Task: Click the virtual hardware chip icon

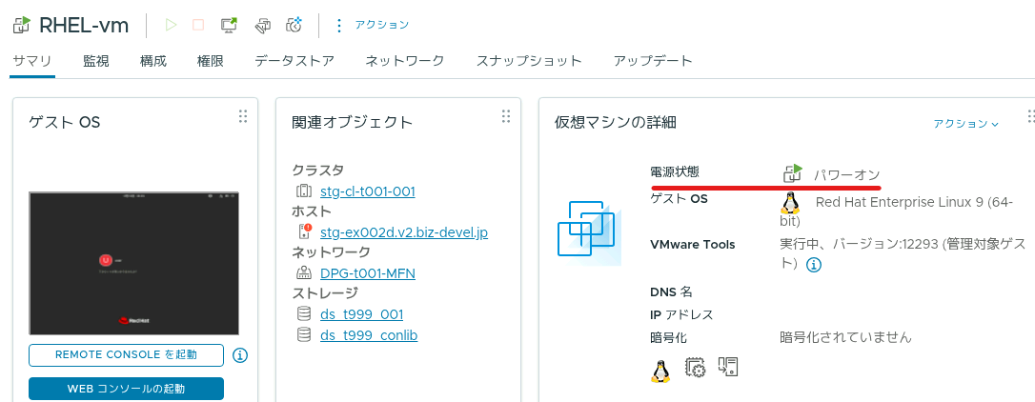Action: tap(695, 368)
